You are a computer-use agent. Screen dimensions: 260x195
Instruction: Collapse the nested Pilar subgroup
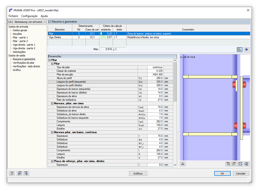pyautogui.click(x=52, y=64)
